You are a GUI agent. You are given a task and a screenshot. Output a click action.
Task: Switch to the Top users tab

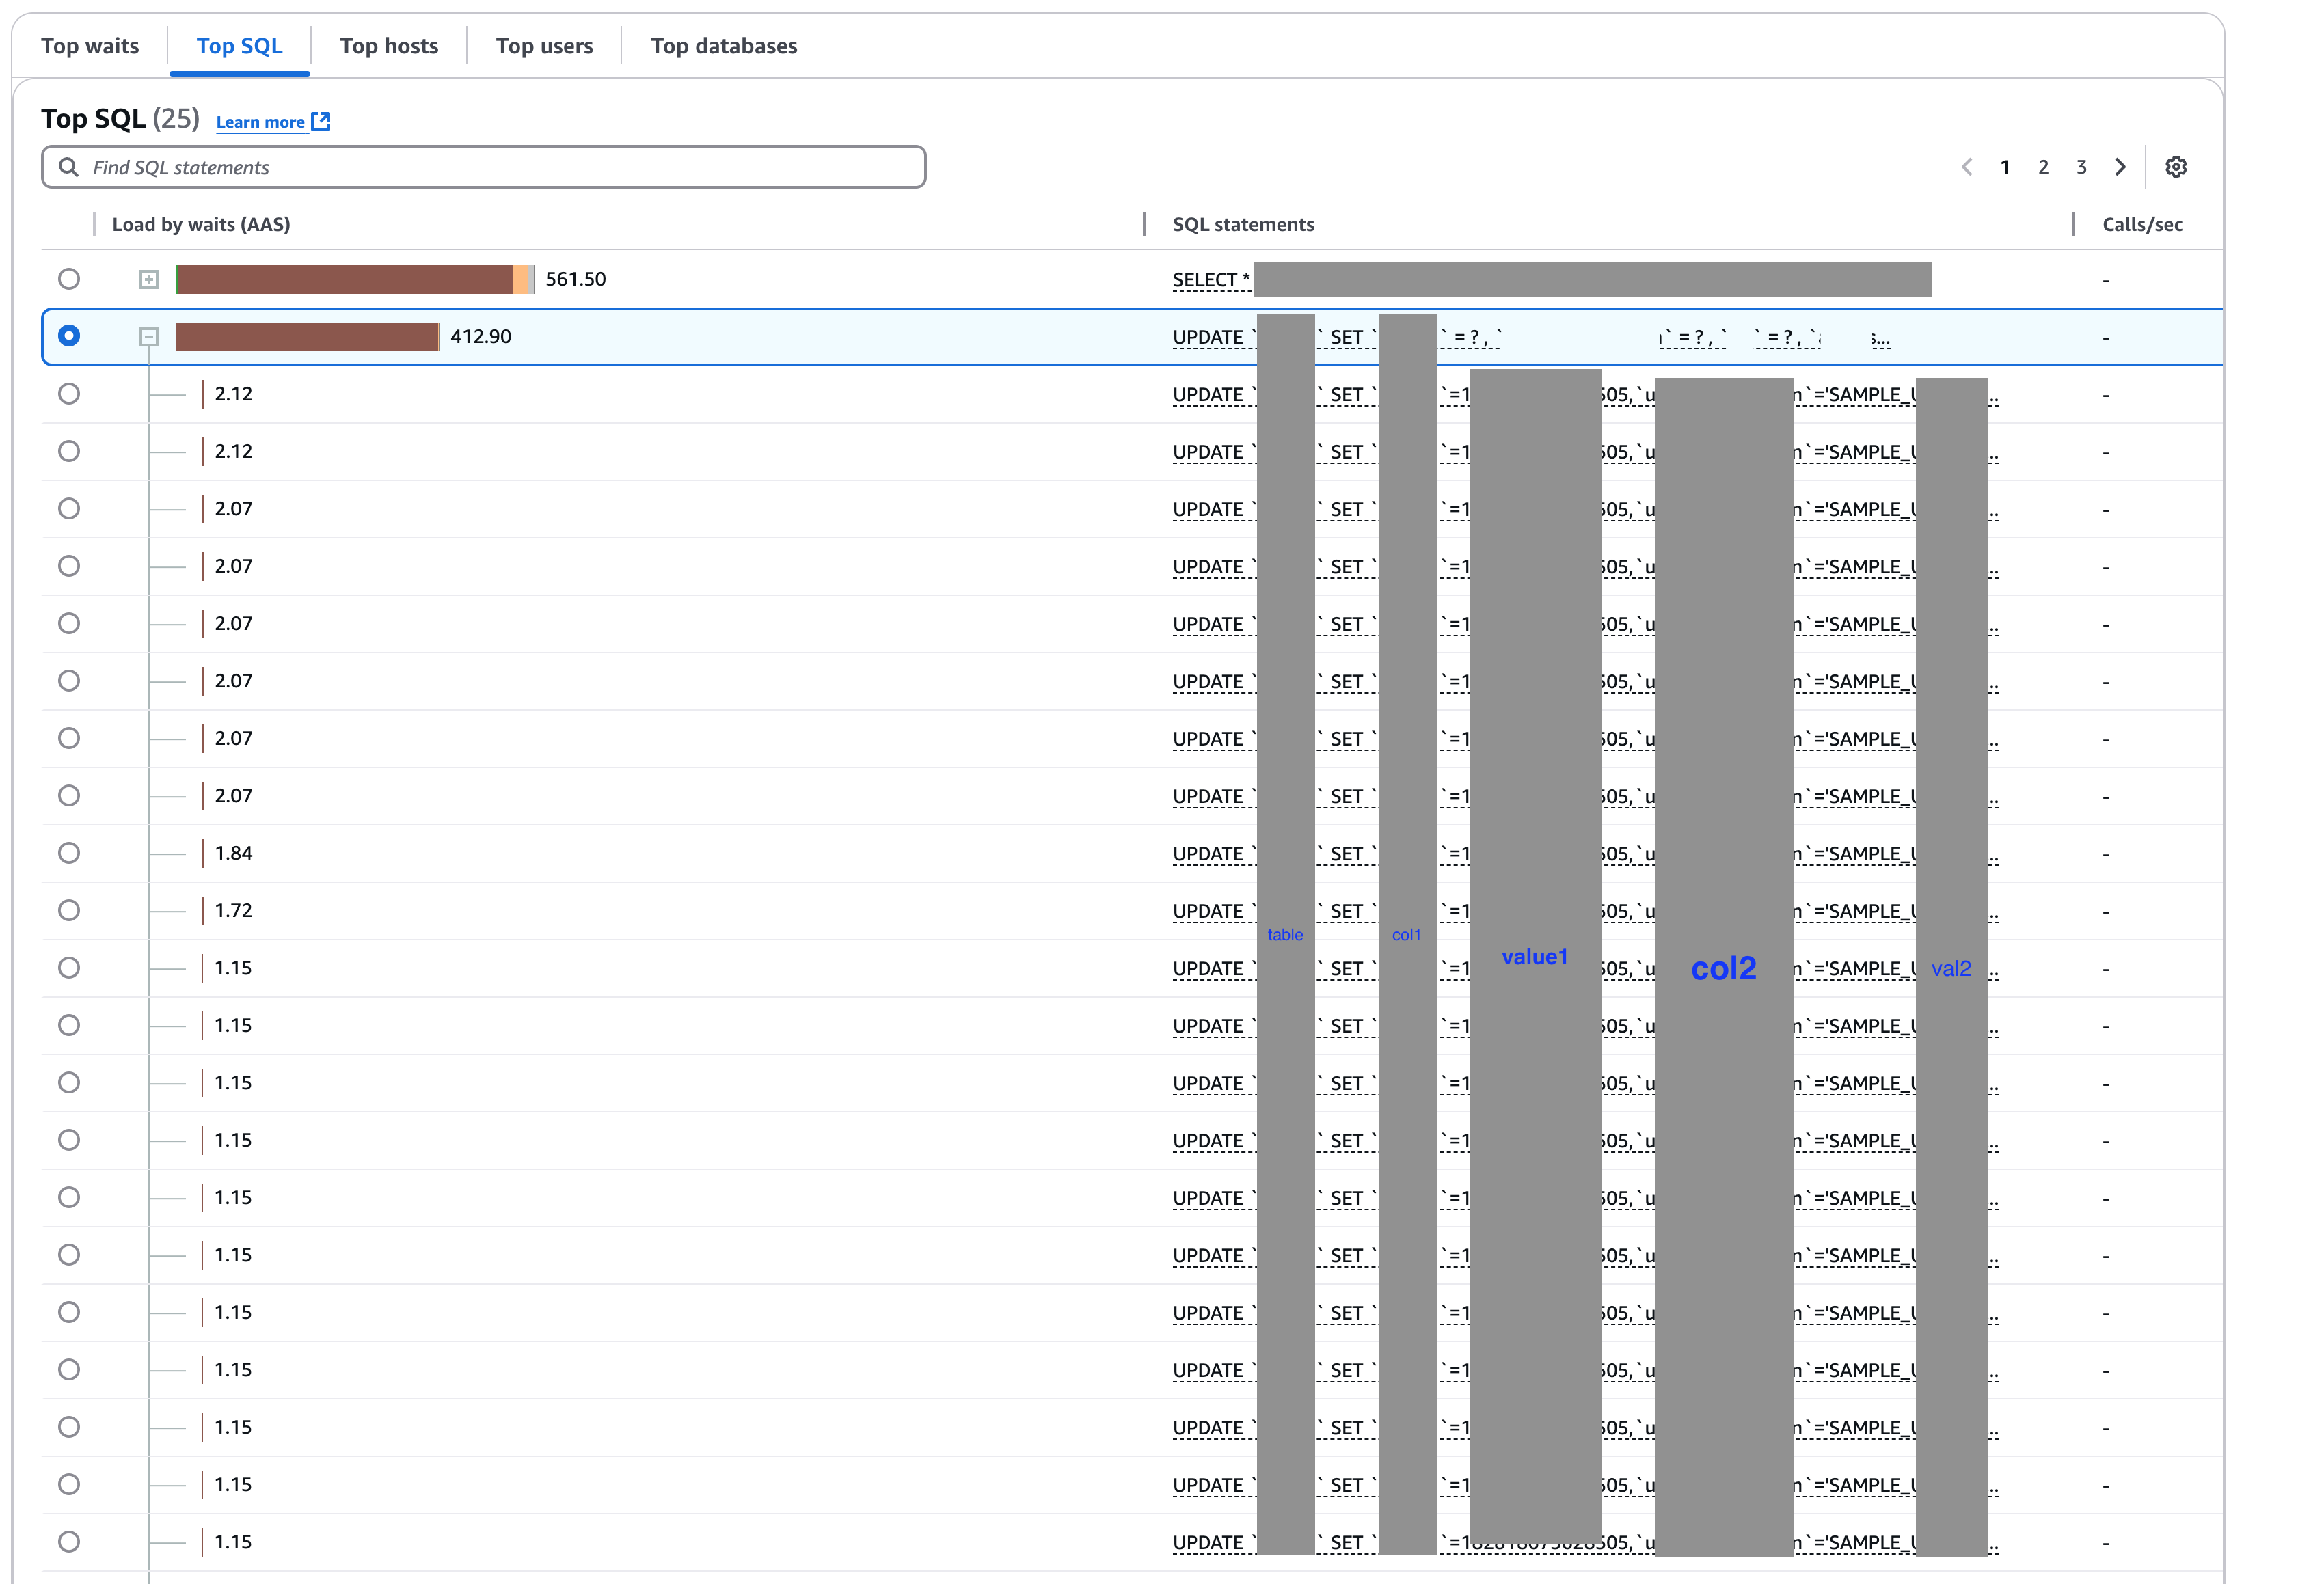pos(544,46)
